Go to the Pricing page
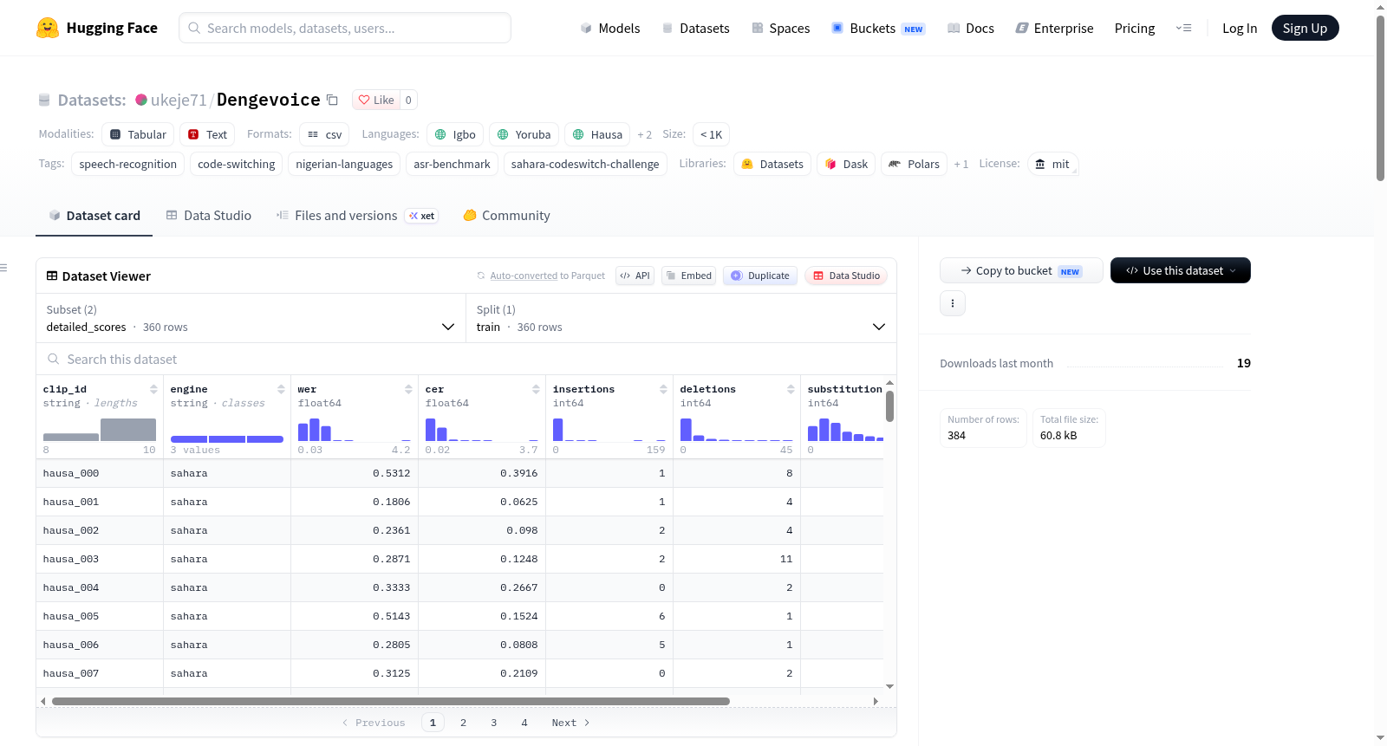Image resolution: width=1387 pixels, height=746 pixels. (1135, 28)
